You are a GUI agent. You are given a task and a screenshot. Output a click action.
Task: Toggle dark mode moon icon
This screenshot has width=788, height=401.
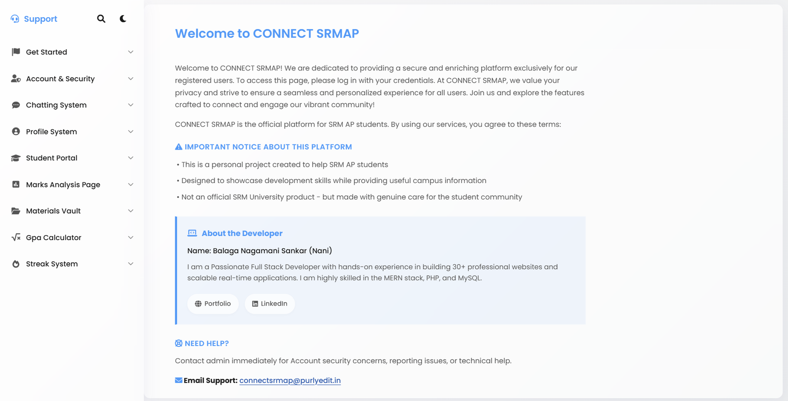[x=123, y=19]
